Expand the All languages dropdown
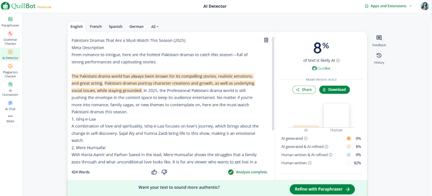The width and height of the screenshot is (432, 196). (155, 27)
